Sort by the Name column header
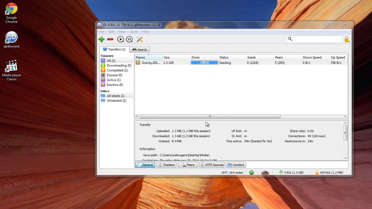This screenshot has width=372, height=209. coord(149,57)
